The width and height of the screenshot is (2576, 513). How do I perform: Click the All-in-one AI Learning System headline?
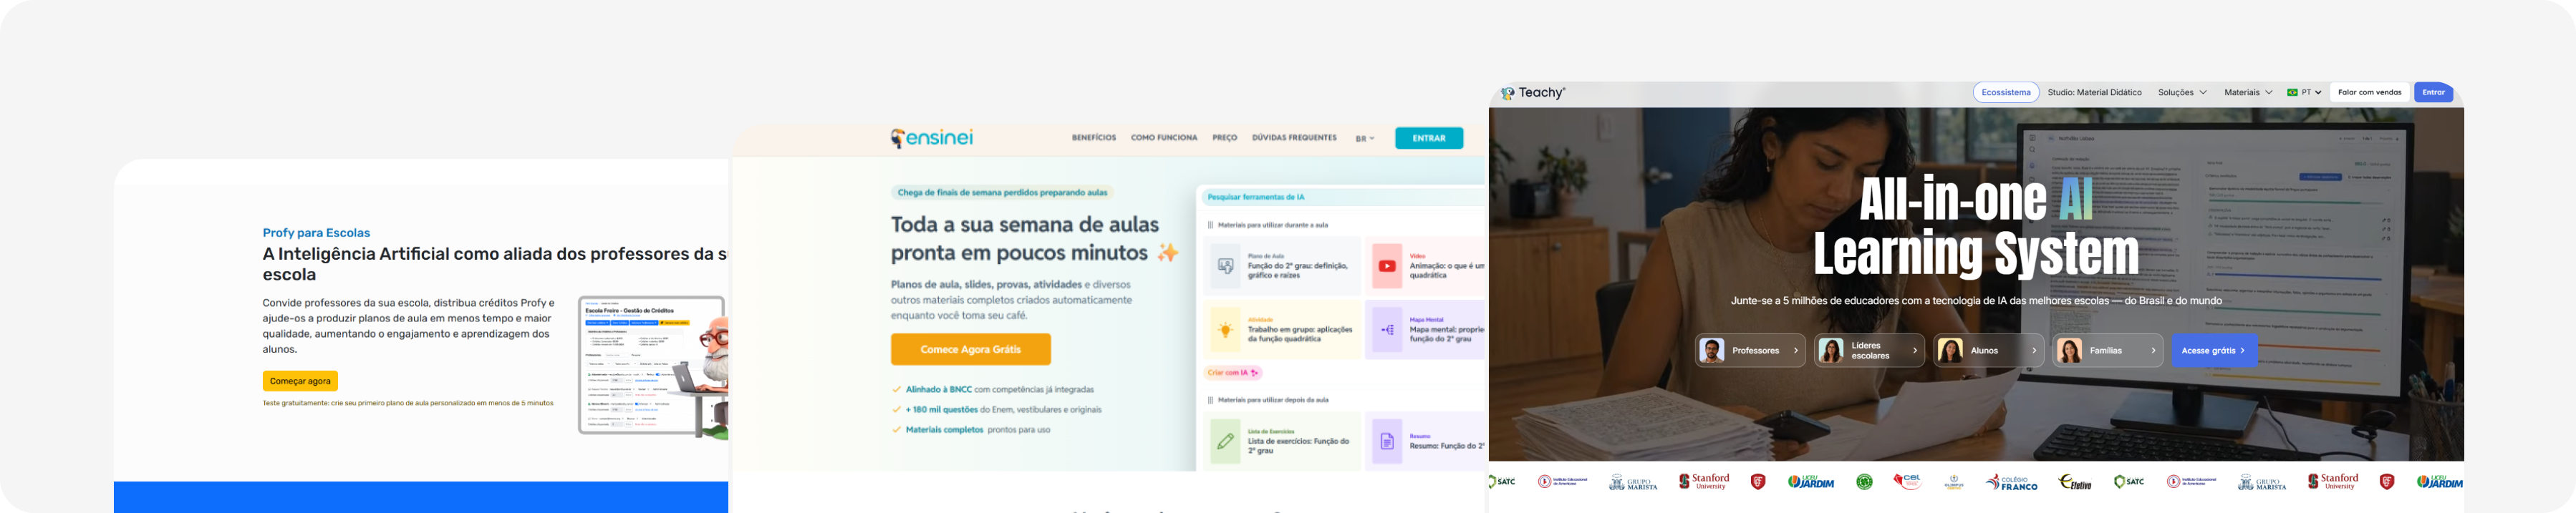point(1975,227)
